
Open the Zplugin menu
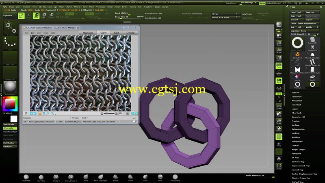[x=157, y=7]
